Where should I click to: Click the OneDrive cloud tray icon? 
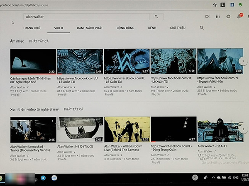pos(219,178)
